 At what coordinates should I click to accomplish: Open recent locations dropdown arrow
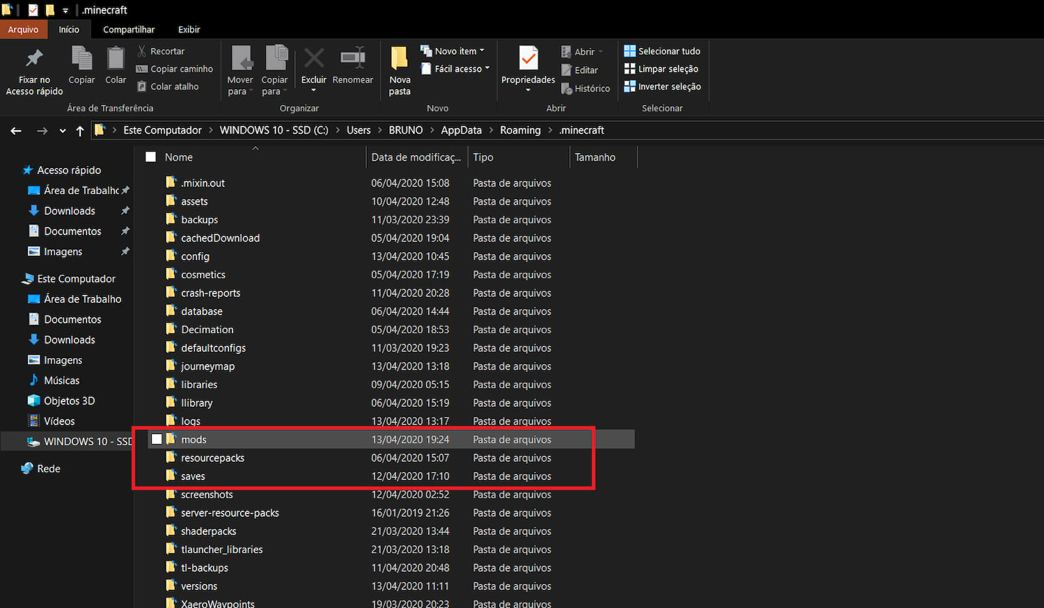click(x=63, y=130)
